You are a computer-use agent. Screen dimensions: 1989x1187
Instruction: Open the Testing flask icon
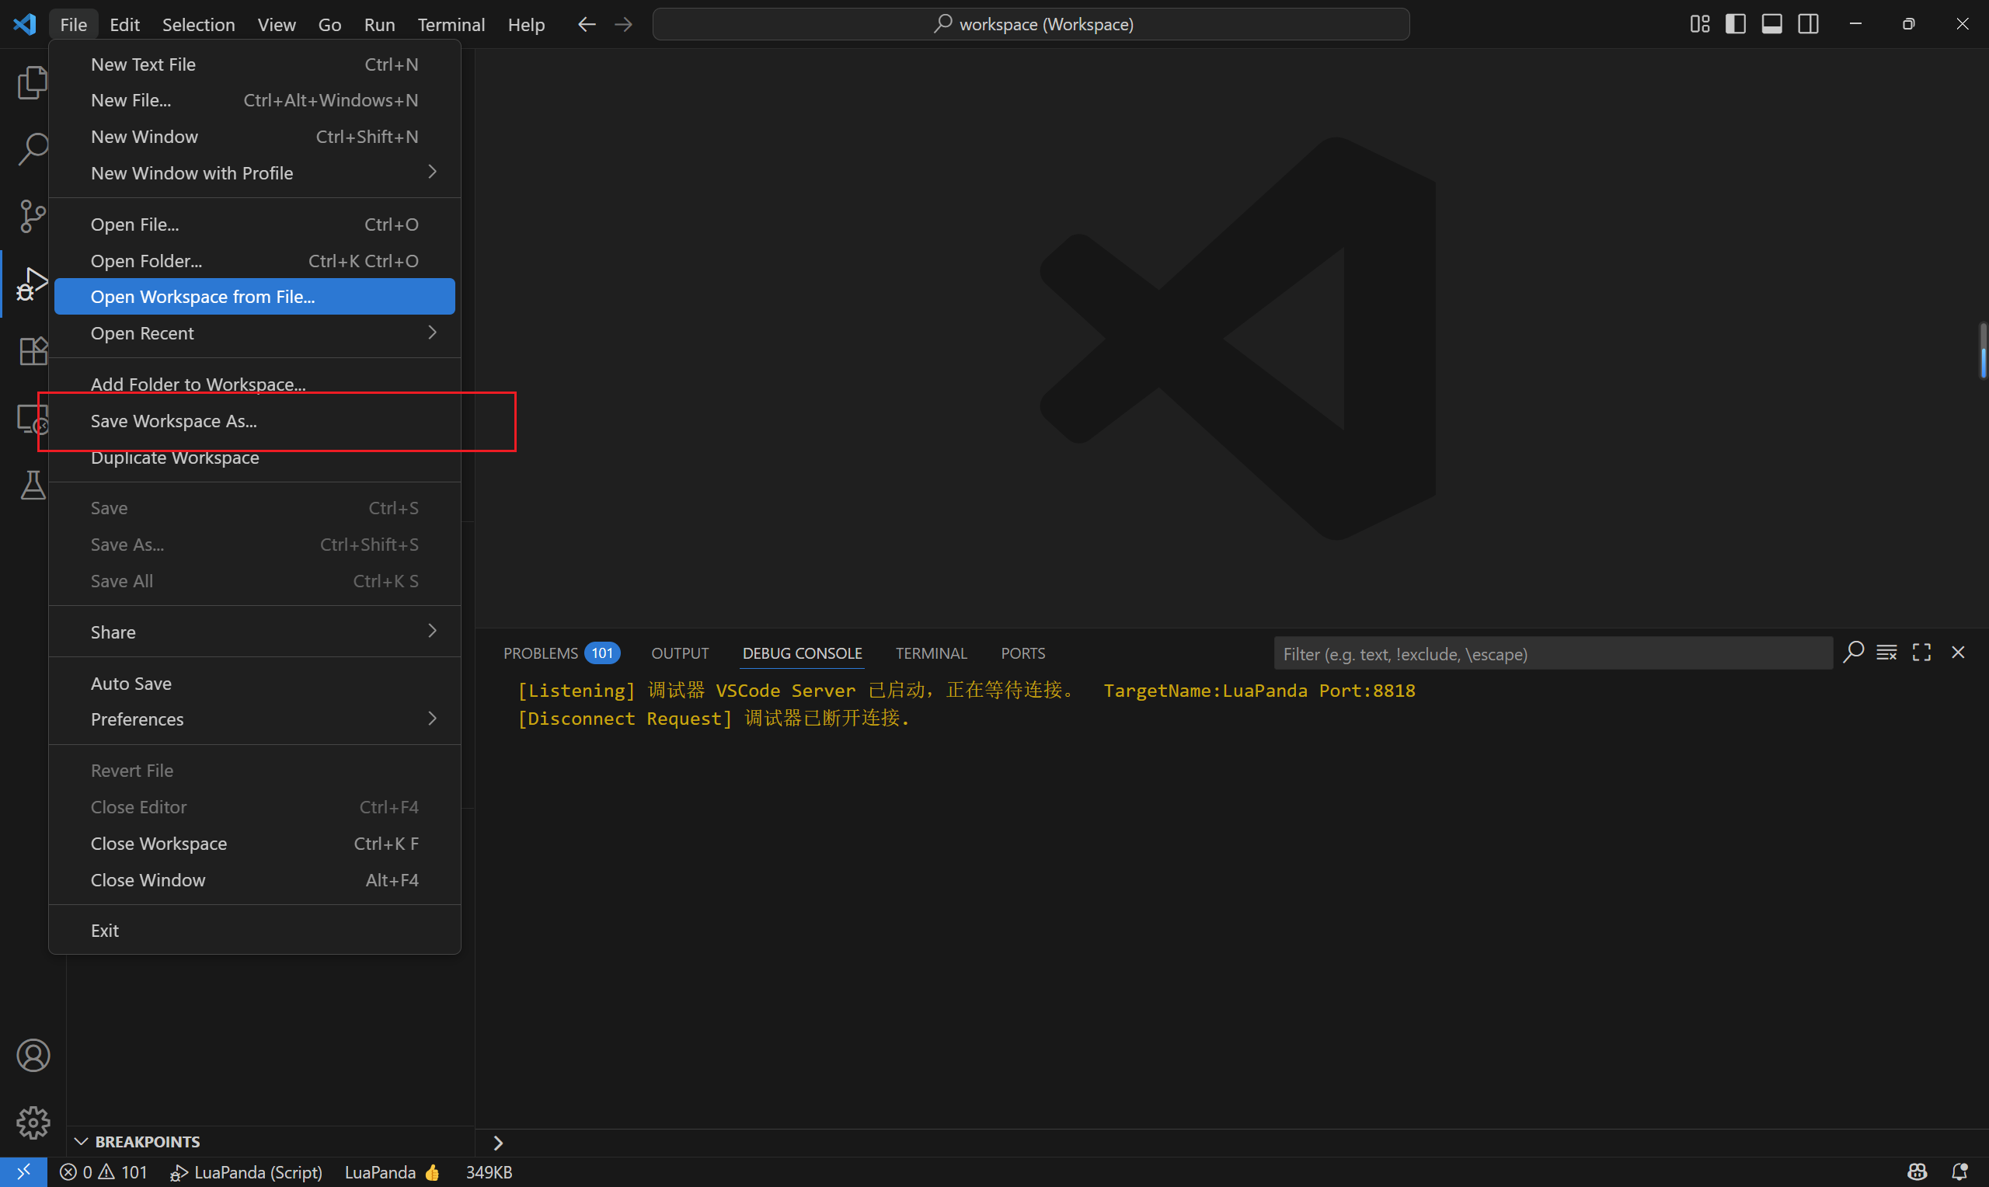click(x=32, y=485)
